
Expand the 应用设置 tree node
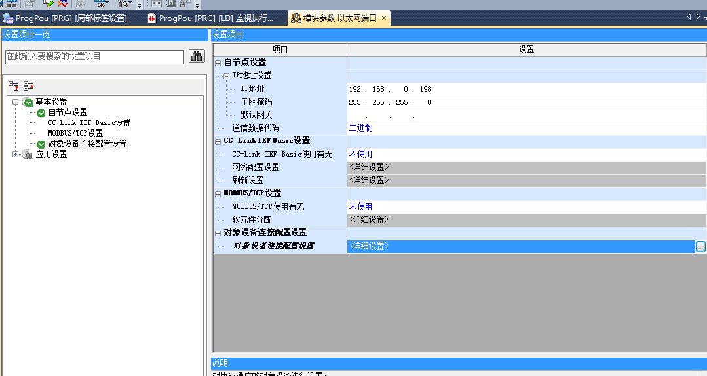[x=16, y=155]
